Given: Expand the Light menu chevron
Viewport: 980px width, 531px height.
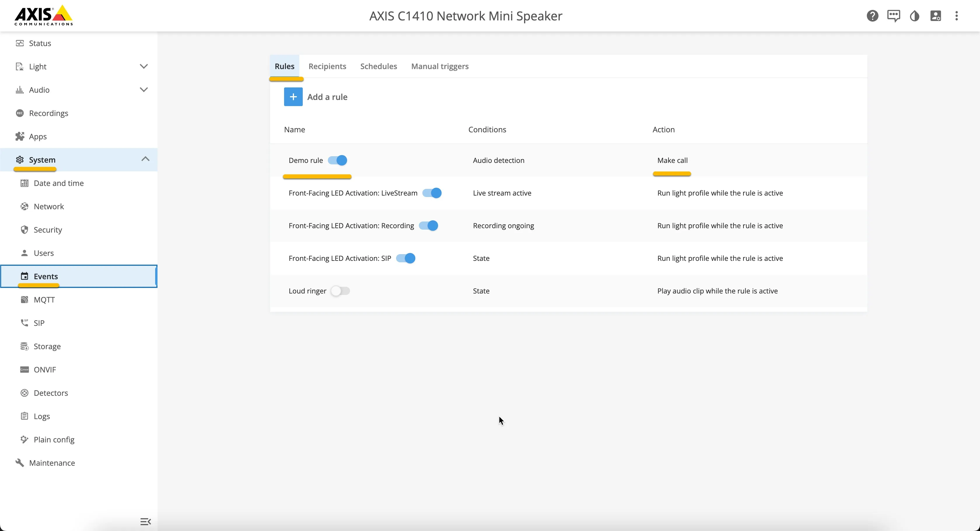Looking at the screenshot, I should (143, 66).
